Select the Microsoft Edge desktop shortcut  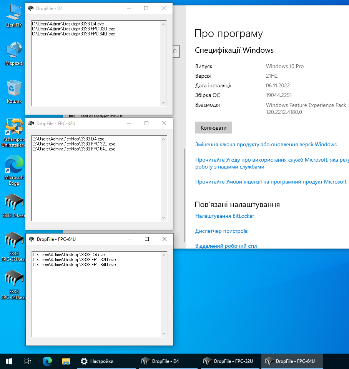tap(14, 166)
